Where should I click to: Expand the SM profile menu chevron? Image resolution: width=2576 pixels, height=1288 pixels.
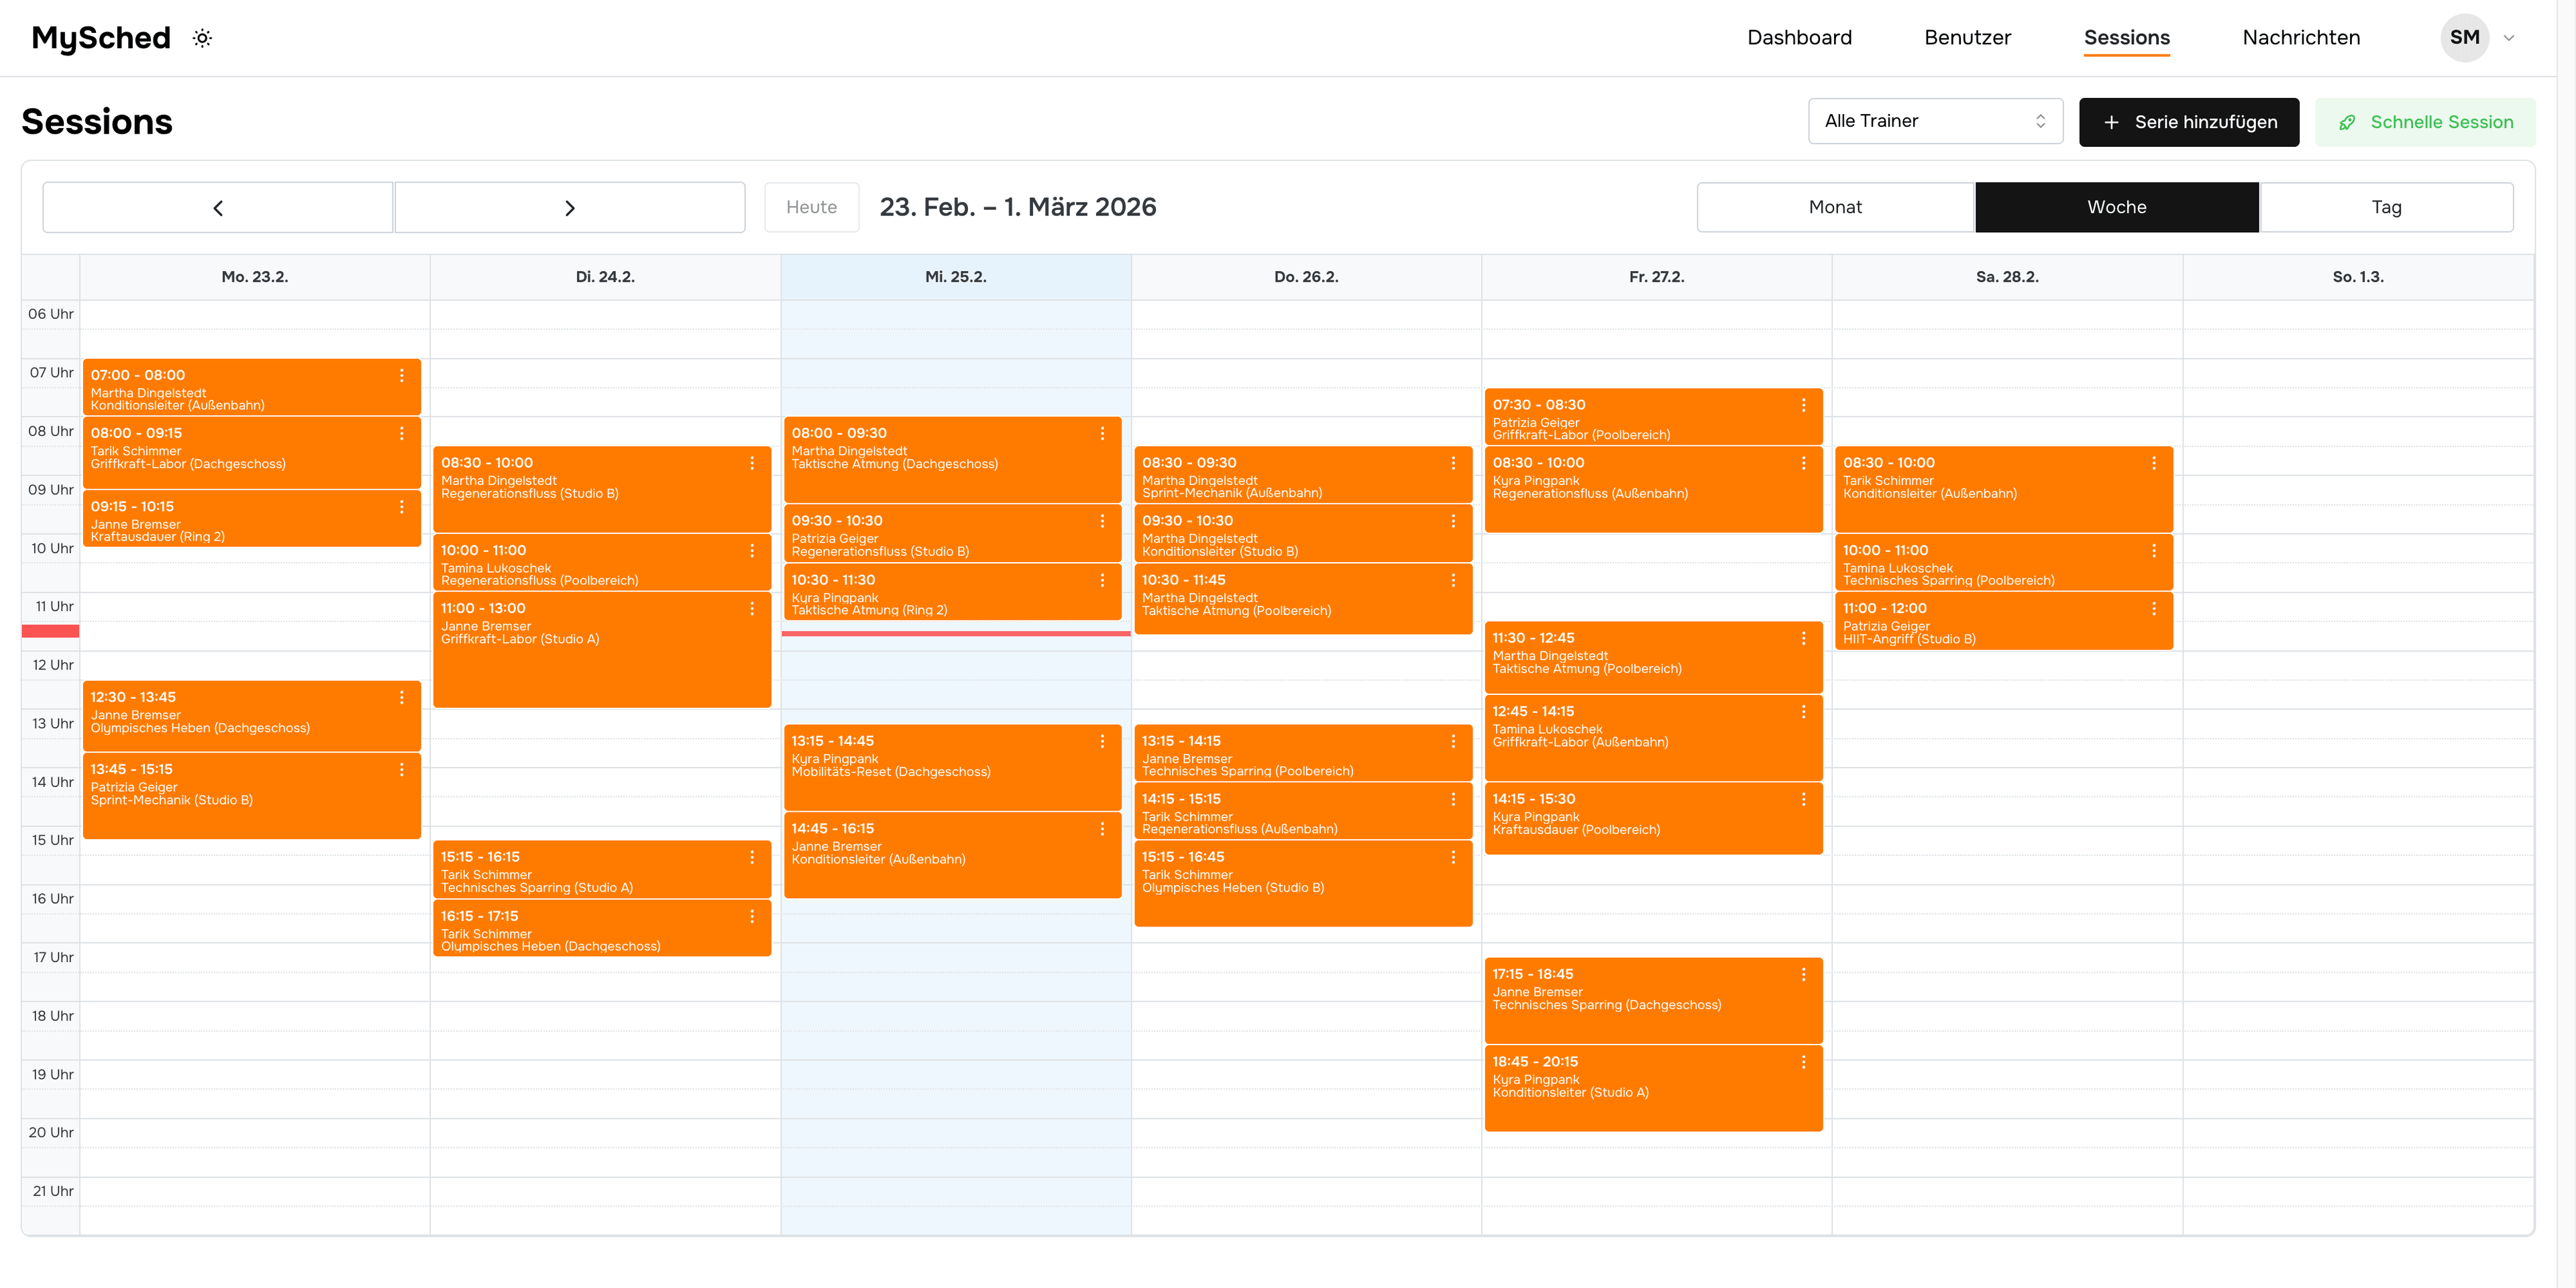click(x=2510, y=38)
